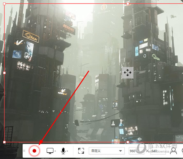Click the bottom edge selection handle
Screen dimensions: 183x159
click(128, 142)
